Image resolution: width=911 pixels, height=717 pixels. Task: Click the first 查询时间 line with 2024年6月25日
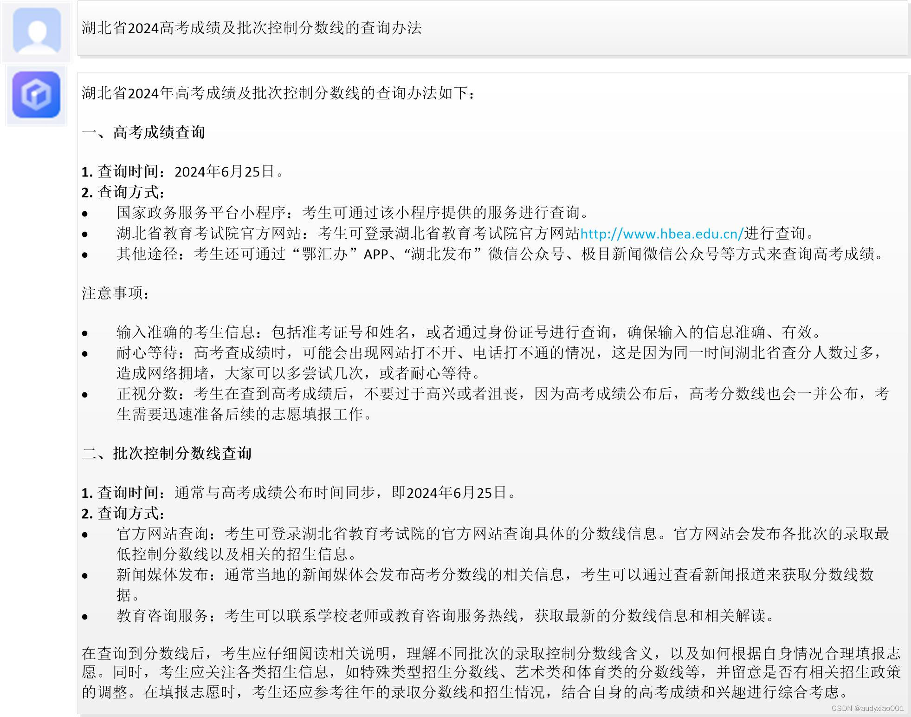pos(182,172)
